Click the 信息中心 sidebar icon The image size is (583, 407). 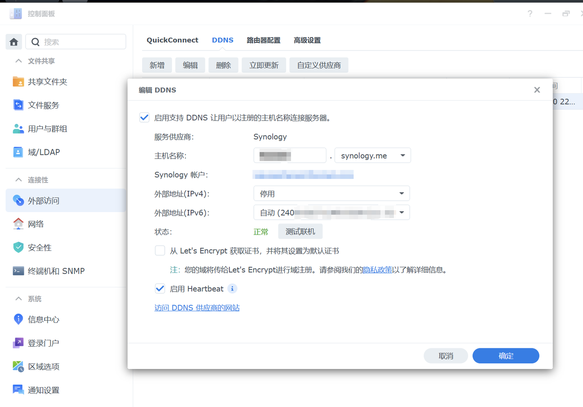coord(19,319)
